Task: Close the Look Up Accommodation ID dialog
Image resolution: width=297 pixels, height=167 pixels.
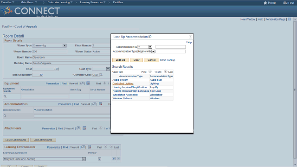Action: click(191, 37)
